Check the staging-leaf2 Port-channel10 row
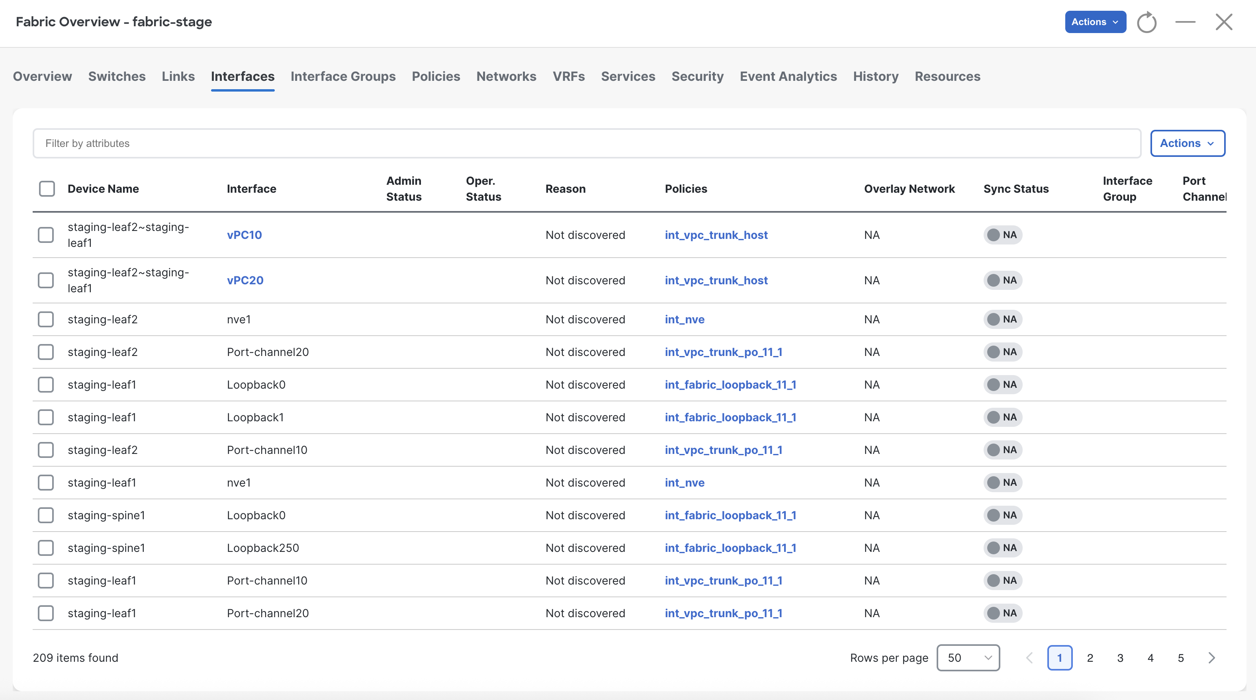The image size is (1256, 700). (x=46, y=450)
